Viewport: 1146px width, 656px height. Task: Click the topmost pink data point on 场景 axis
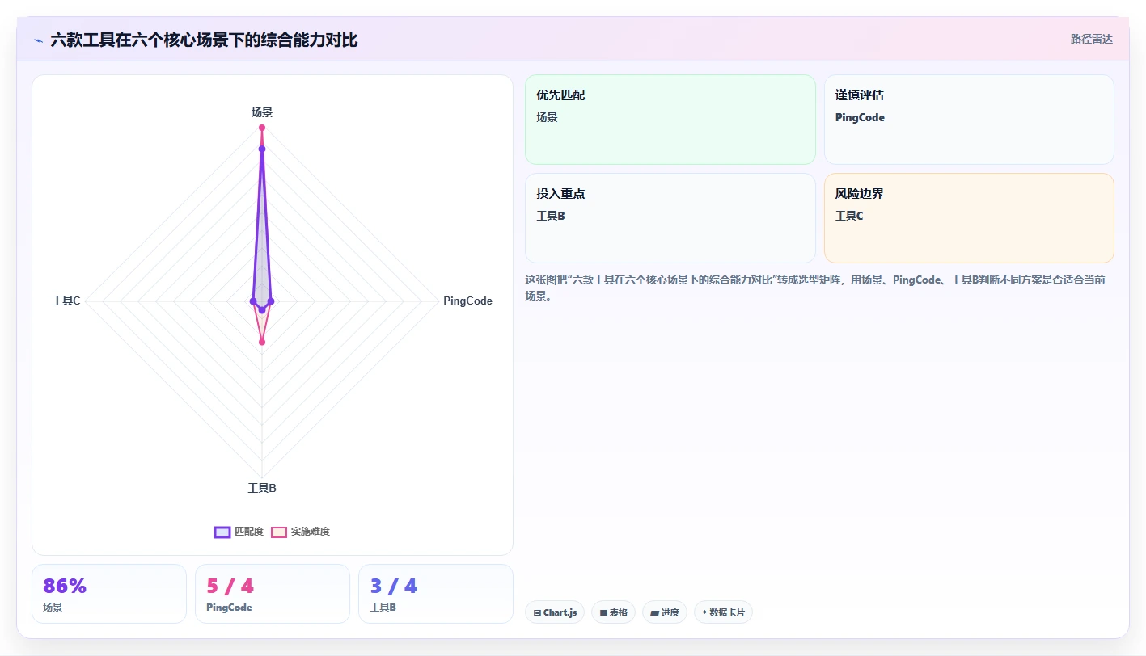point(262,128)
